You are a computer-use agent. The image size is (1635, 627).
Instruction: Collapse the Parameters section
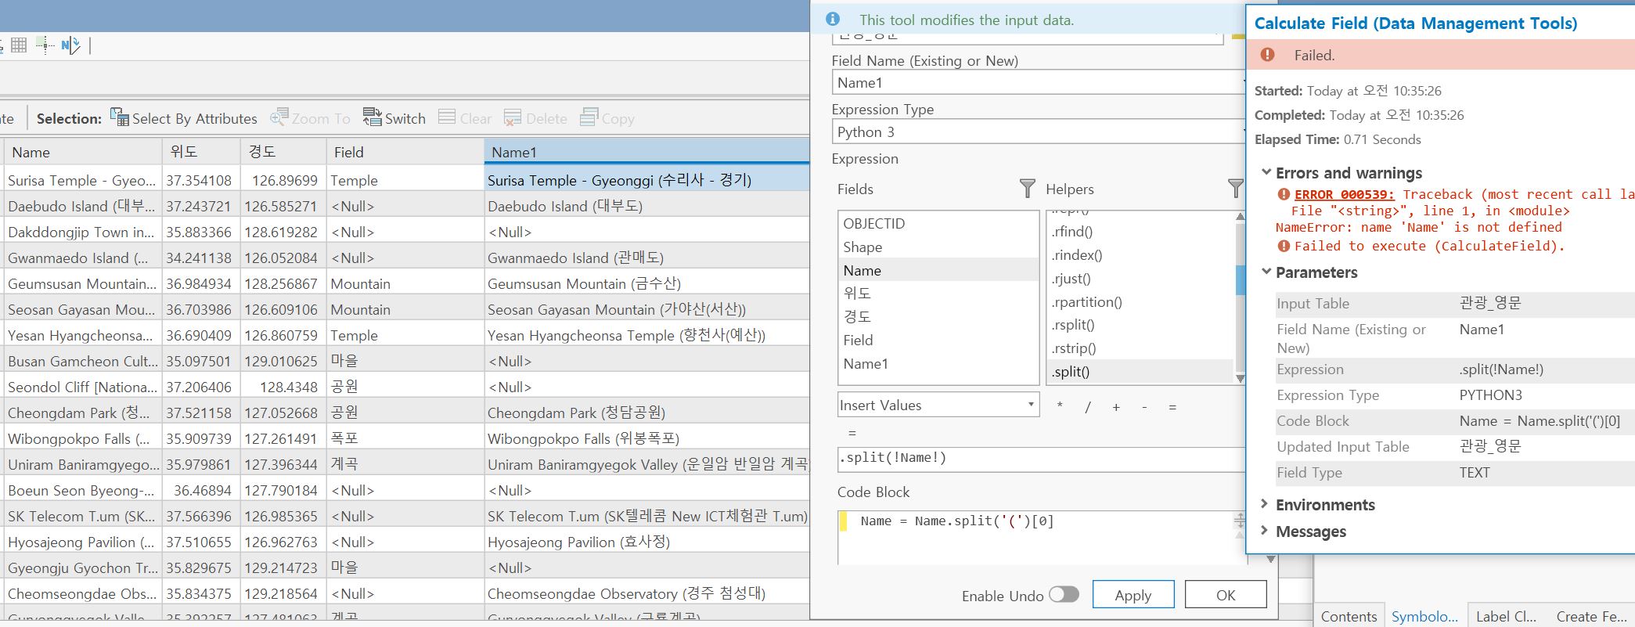coord(1266,272)
